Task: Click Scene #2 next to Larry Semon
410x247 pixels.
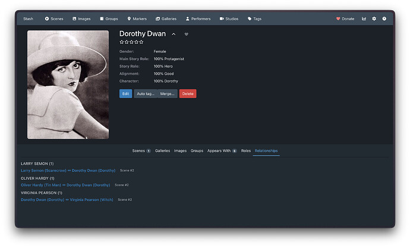Action: [127, 170]
